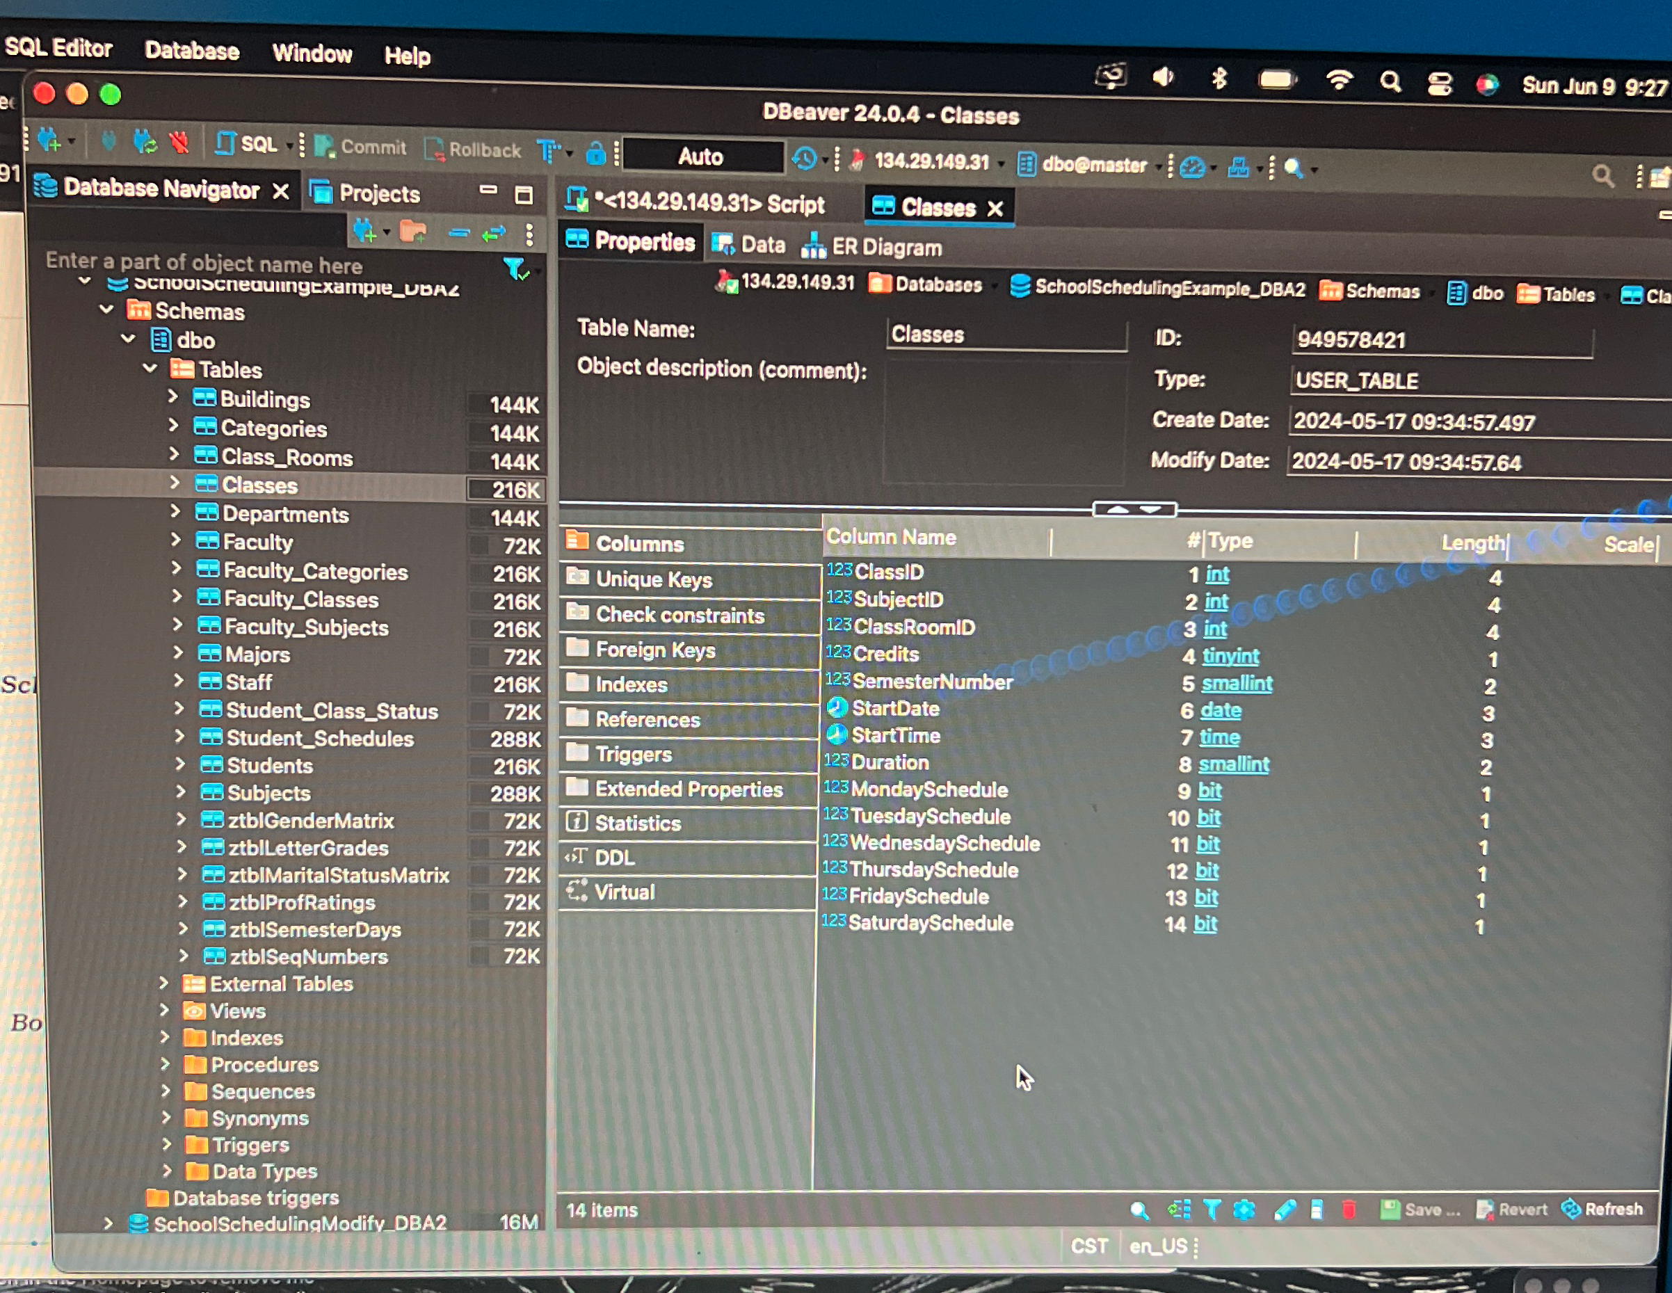Click Collapse all icon in navigator
Screen dimensions: 1672x1293
[458, 233]
